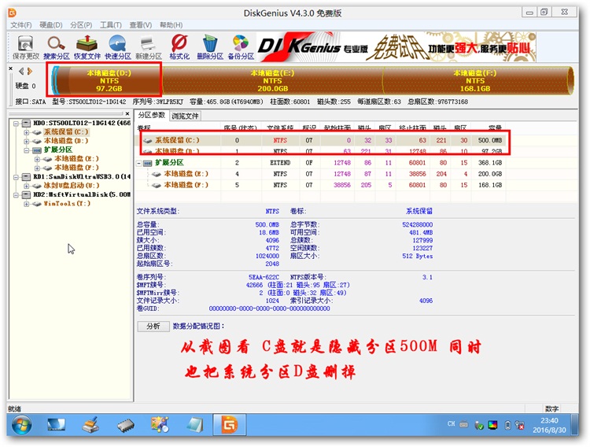
Task: Click the DiskGenius taskbar button
Action: 229,425
